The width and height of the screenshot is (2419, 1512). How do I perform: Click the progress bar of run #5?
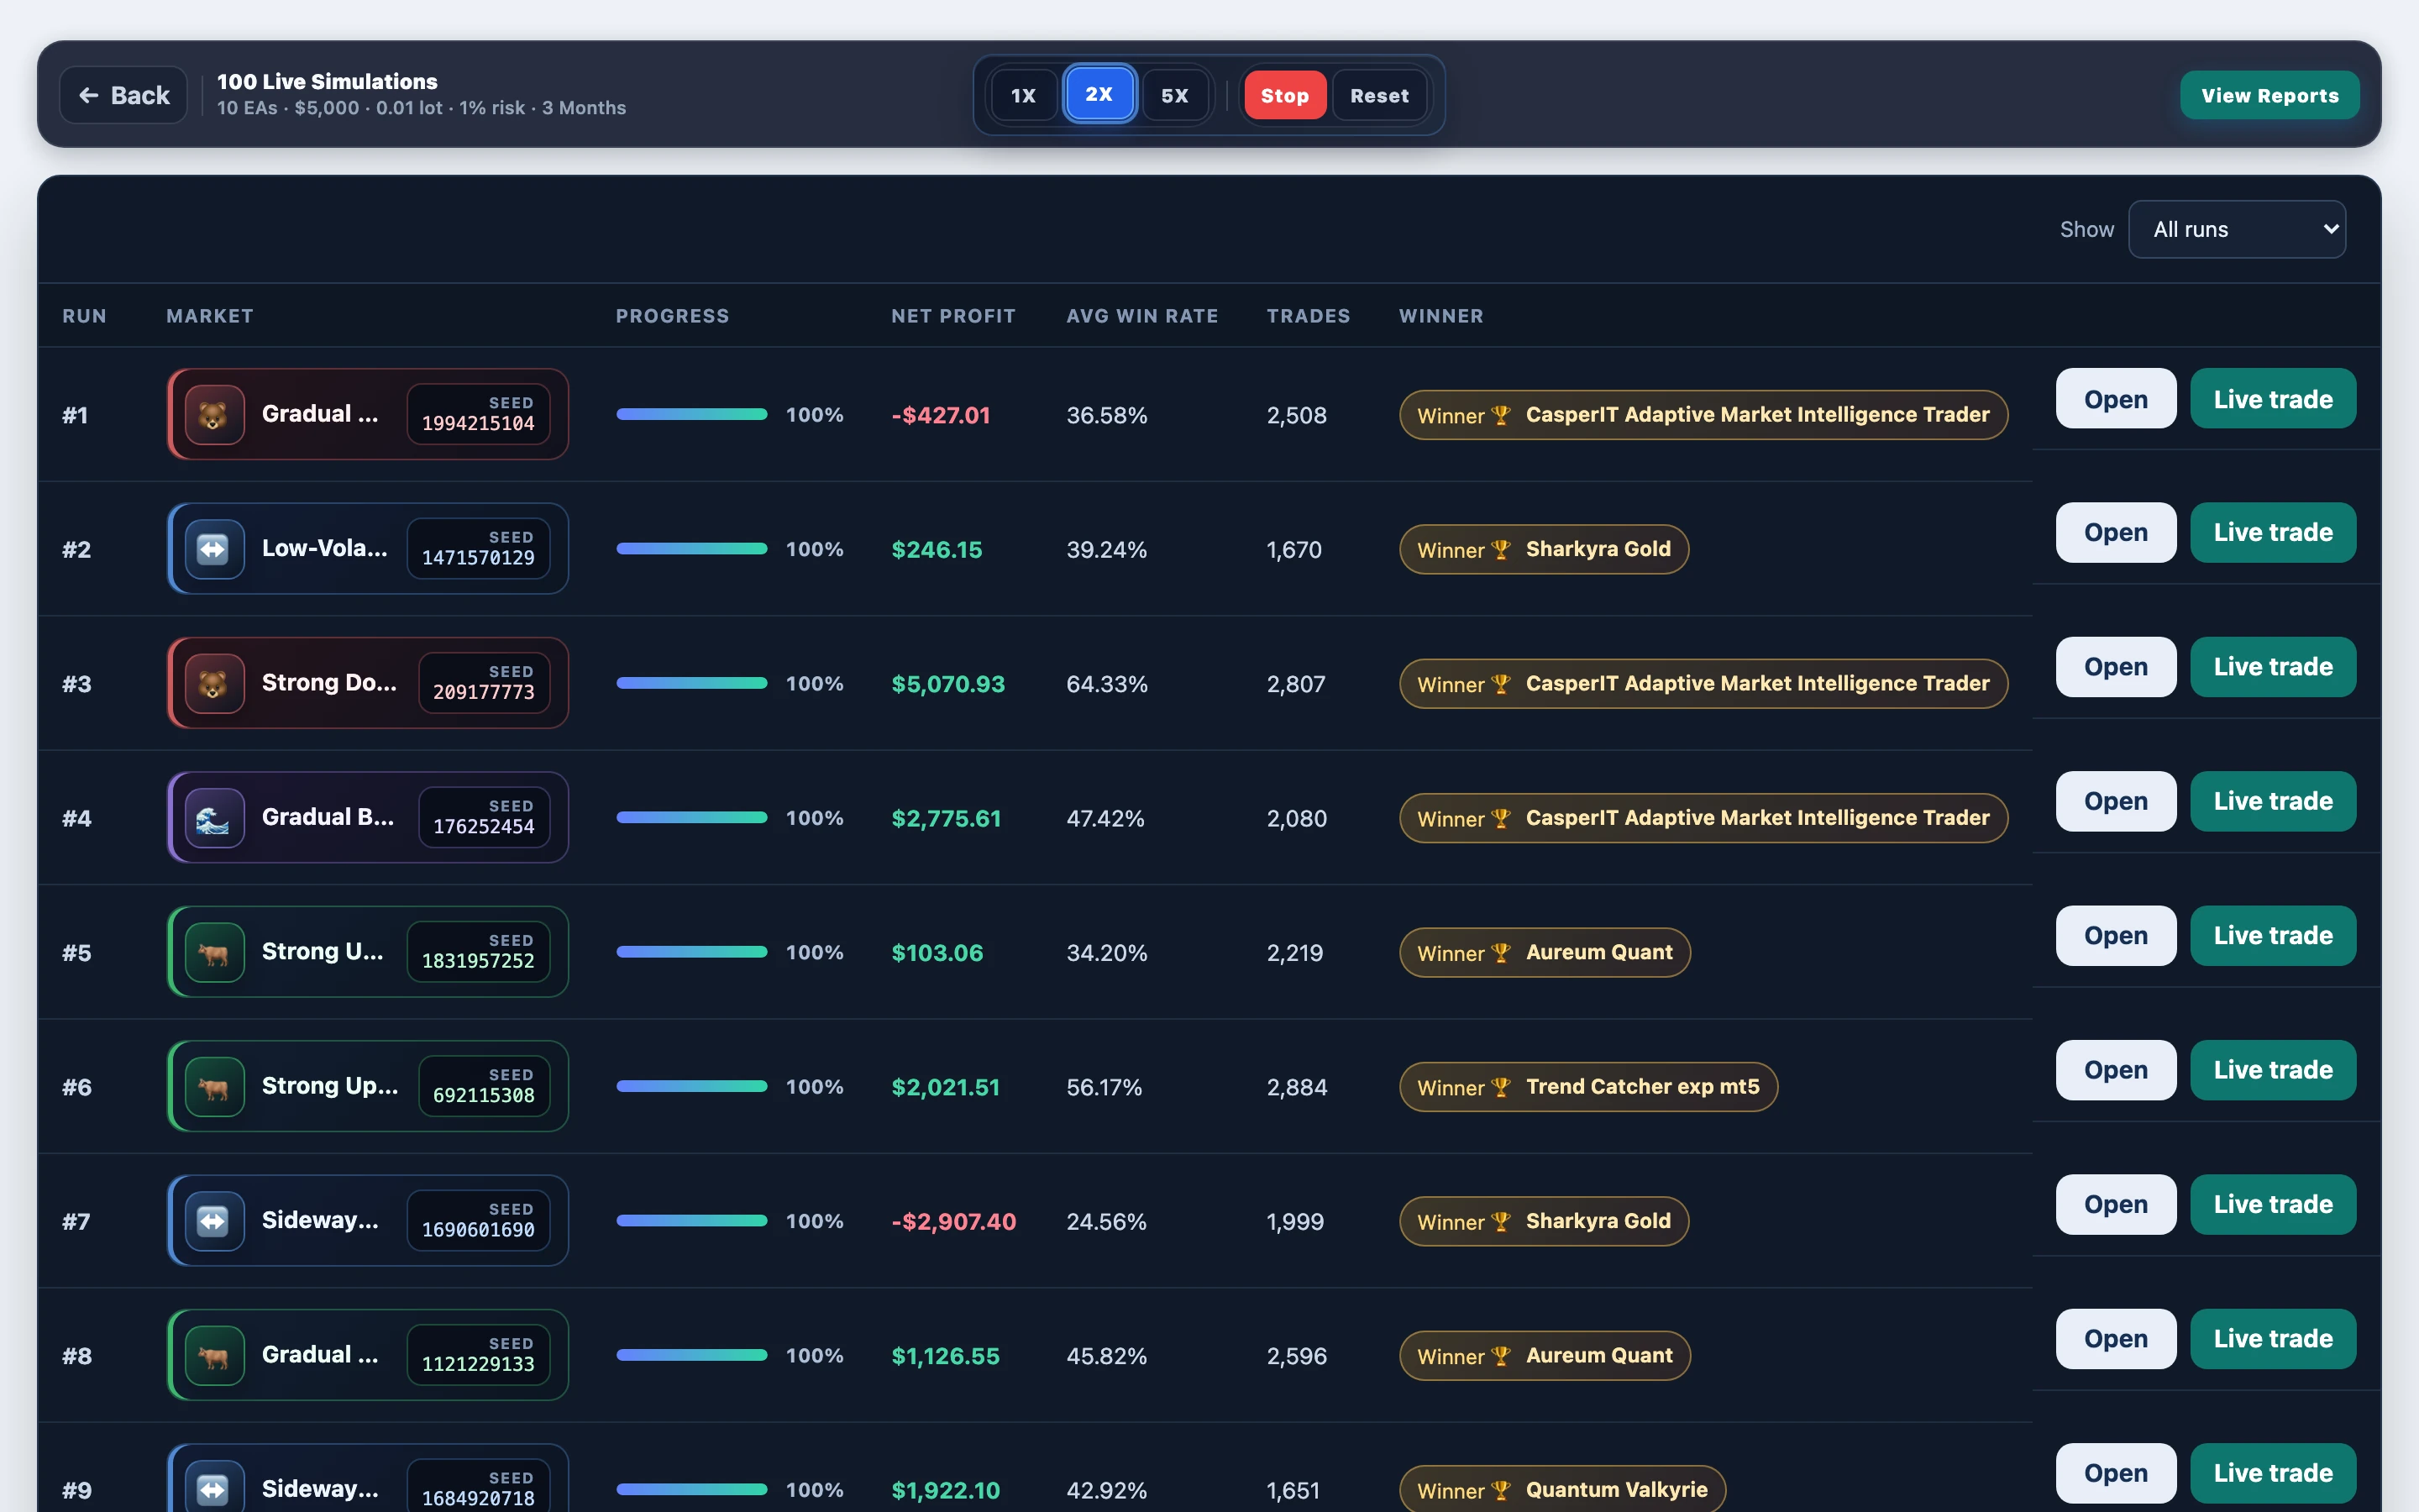coord(692,952)
